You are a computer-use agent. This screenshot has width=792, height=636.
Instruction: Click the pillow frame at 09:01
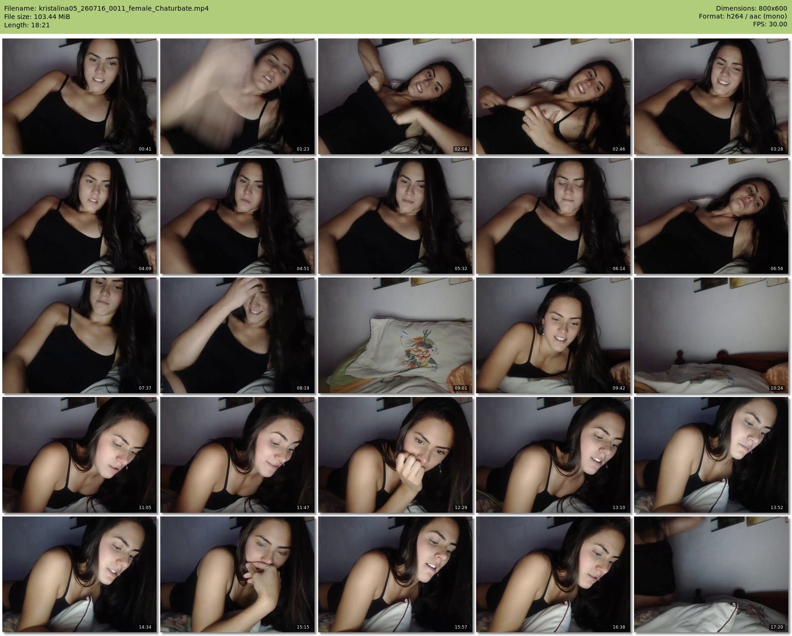pos(396,335)
